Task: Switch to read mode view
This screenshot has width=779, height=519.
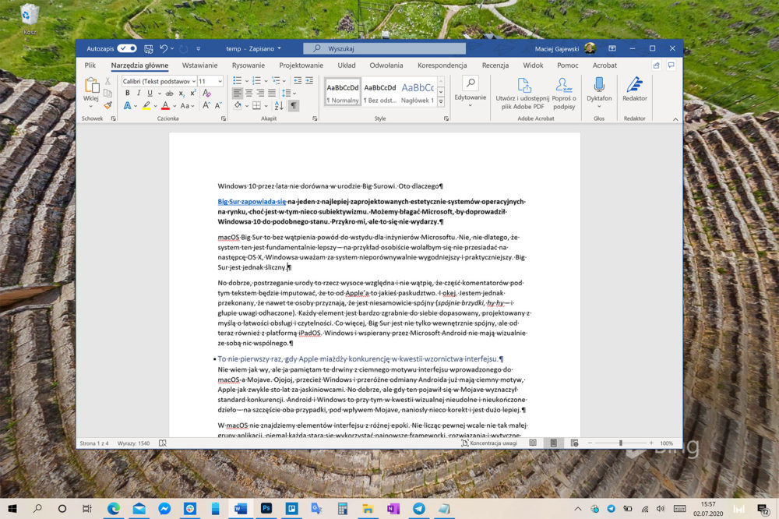Action: [533, 443]
